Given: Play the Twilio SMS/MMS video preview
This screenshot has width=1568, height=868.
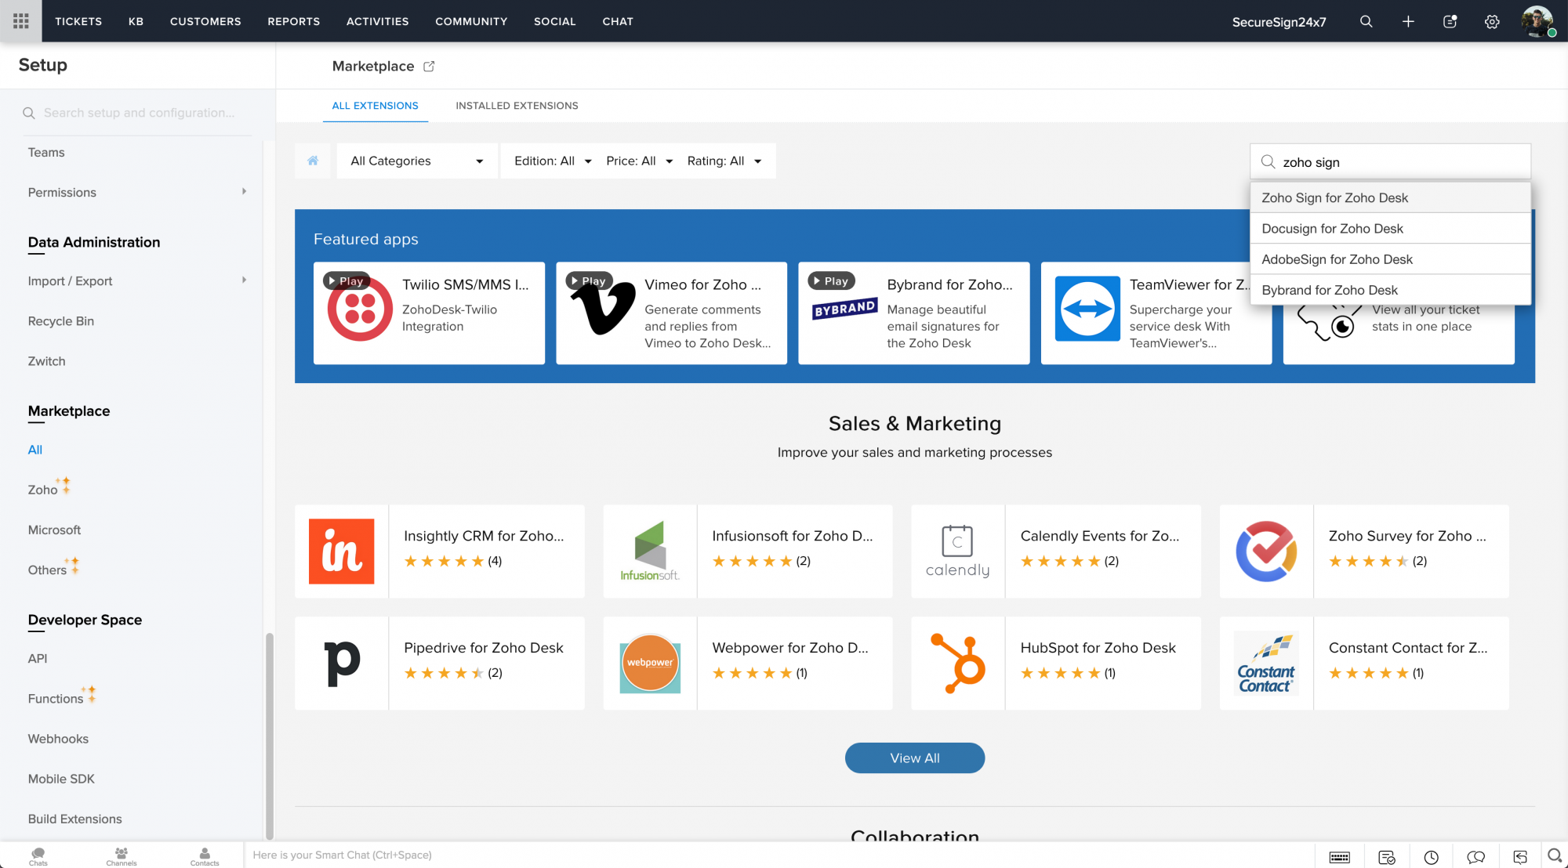Looking at the screenshot, I should [346, 280].
